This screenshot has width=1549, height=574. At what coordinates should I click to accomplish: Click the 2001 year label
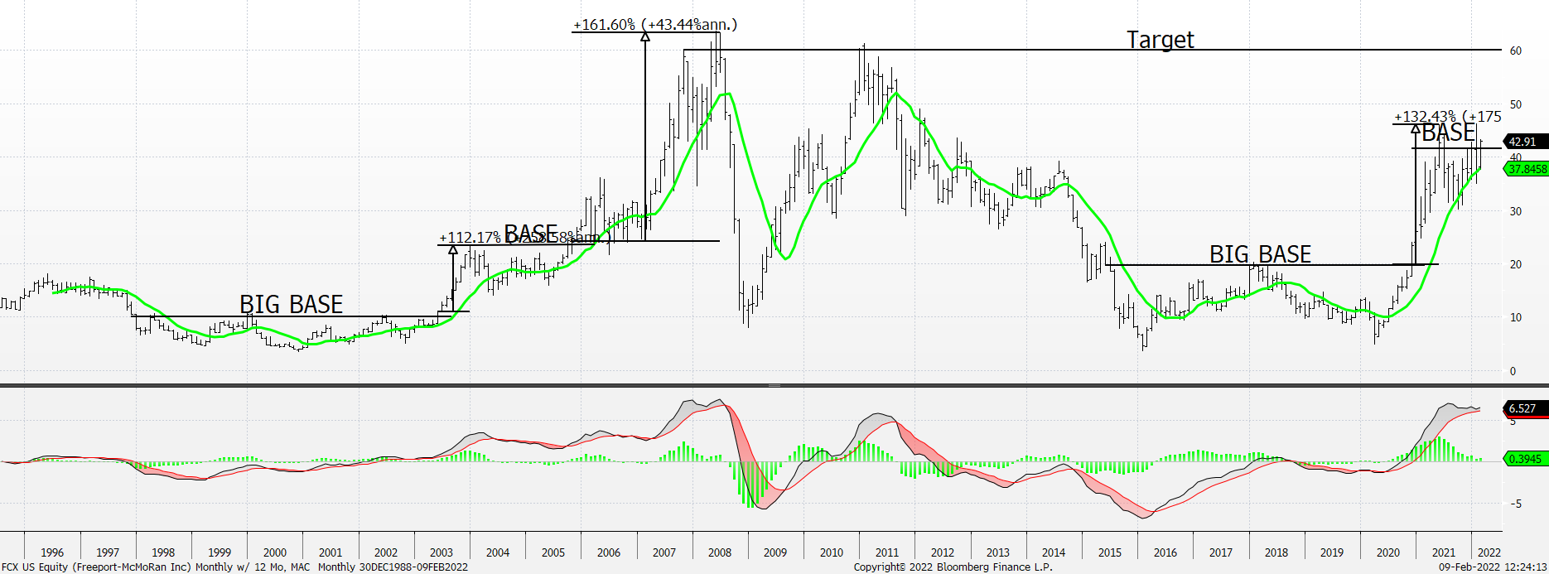coord(331,552)
